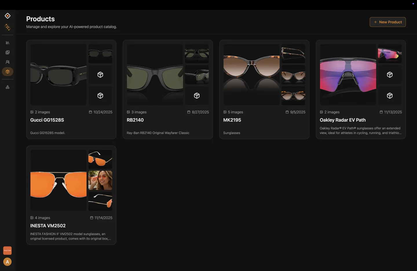The image size is (417, 271).
Task: Click the Oakley Radar EV Path description text
Action: coord(361,131)
